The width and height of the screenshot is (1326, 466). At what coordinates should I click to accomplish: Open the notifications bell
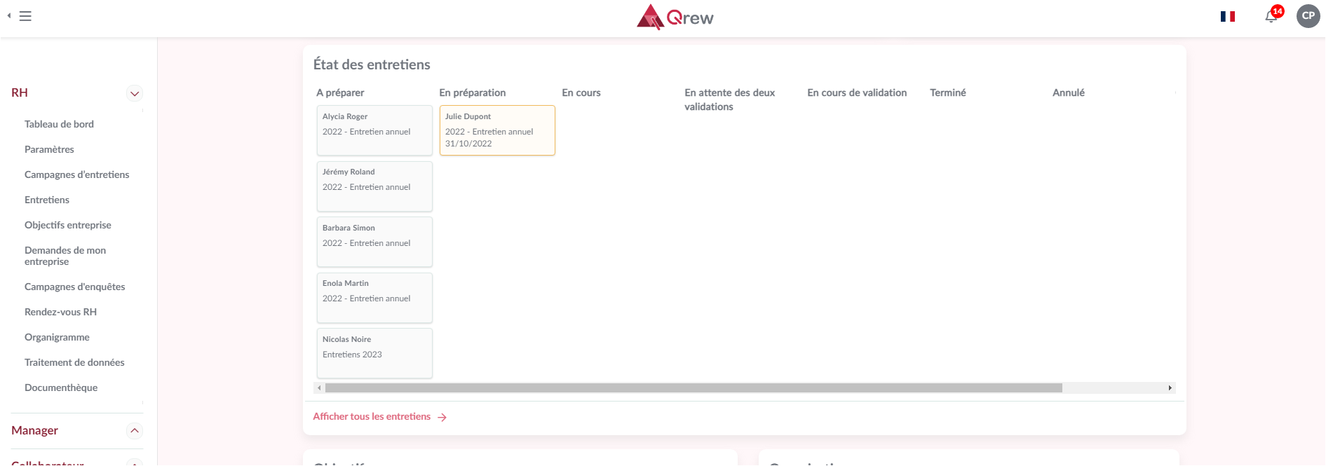pyautogui.click(x=1271, y=17)
